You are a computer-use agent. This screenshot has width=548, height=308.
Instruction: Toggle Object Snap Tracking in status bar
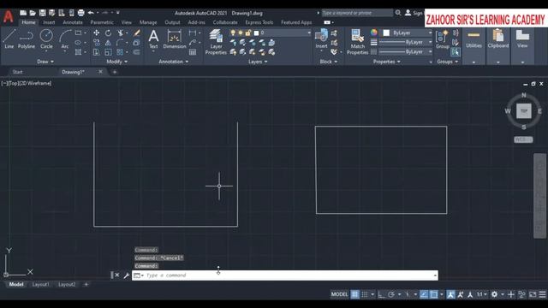tap(424, 294)
